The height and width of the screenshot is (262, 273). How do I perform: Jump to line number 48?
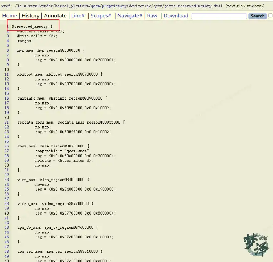click(x=7, y=251)
